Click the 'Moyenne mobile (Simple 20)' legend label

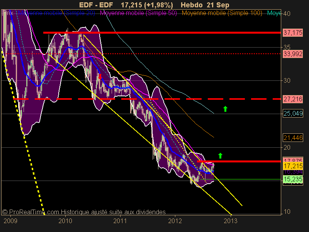[57, 13]
